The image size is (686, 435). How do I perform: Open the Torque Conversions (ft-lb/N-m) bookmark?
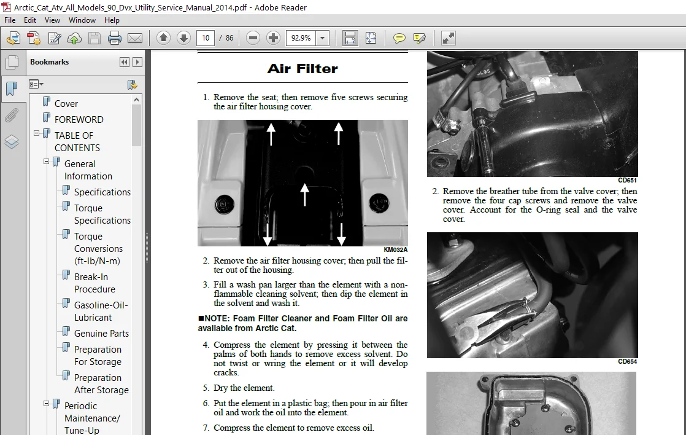click(98, 248)
